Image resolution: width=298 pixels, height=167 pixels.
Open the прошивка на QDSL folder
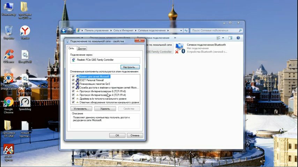point(25,10)
